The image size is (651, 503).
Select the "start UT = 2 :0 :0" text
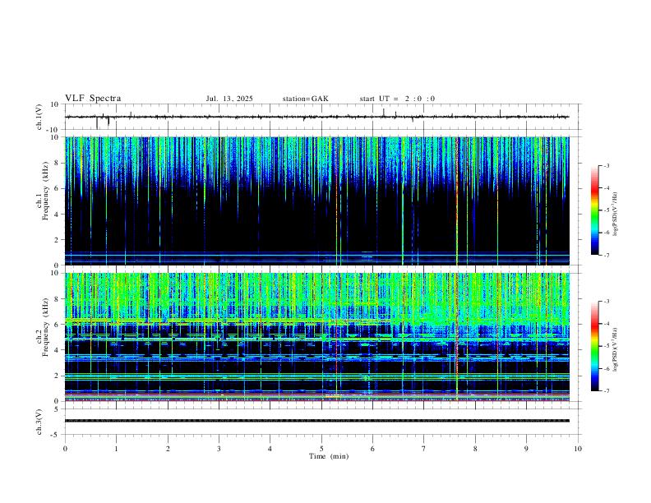pyautogui.click(x=397, y=99)
